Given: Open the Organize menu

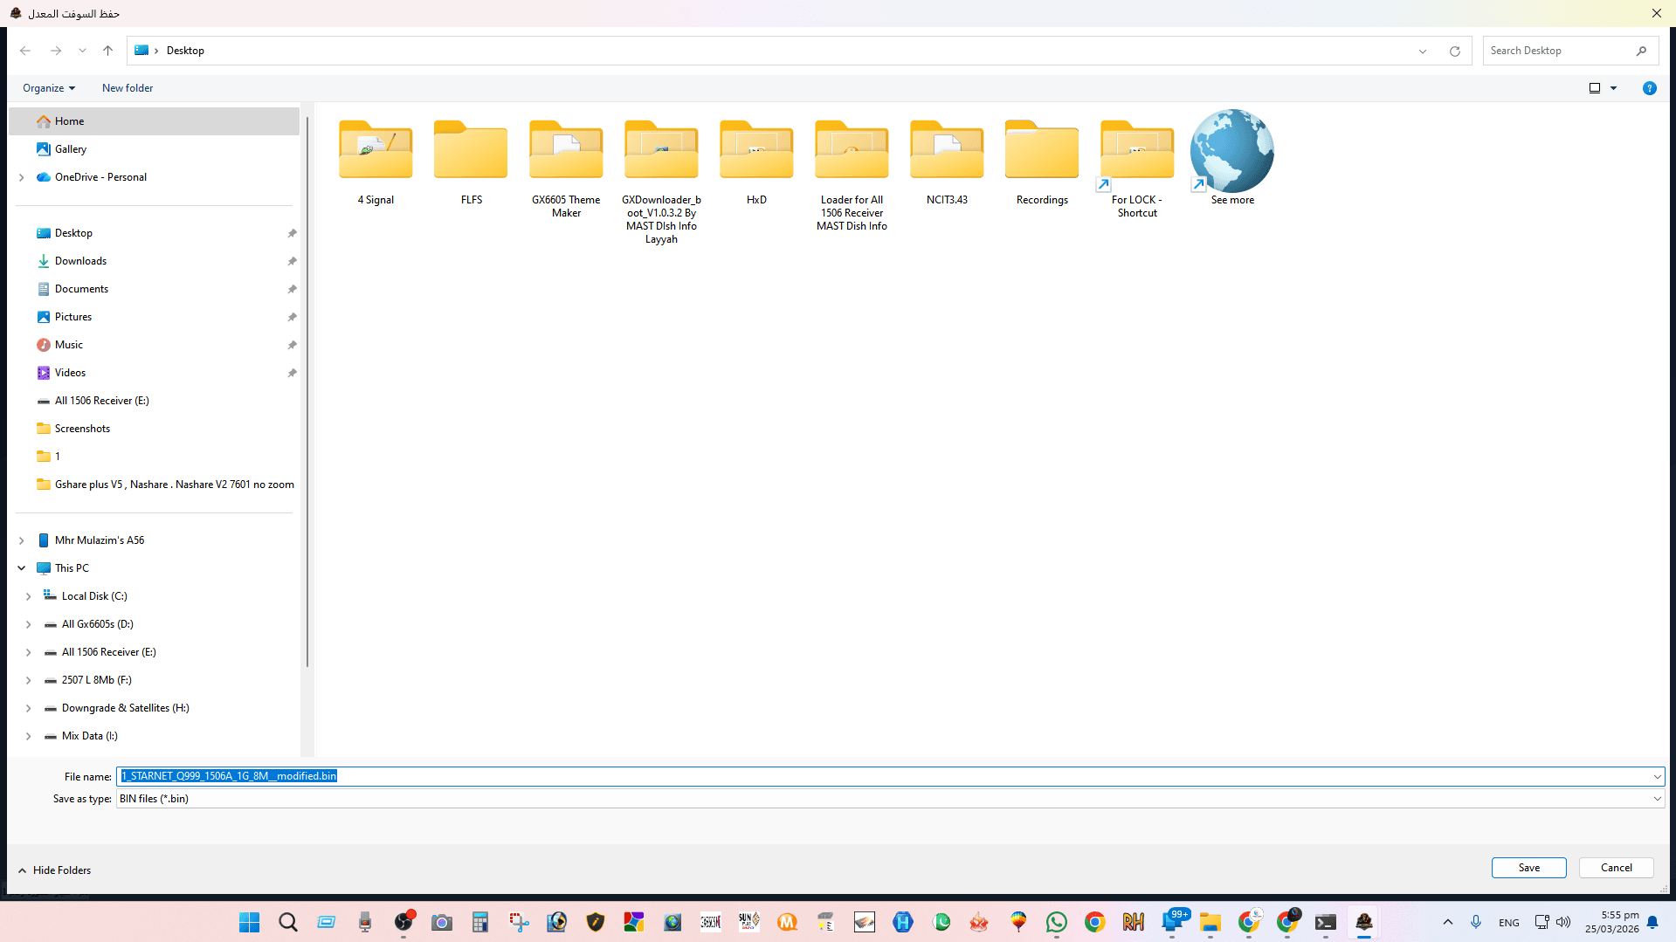Looking at the screenshot, I should click(49, 88).
